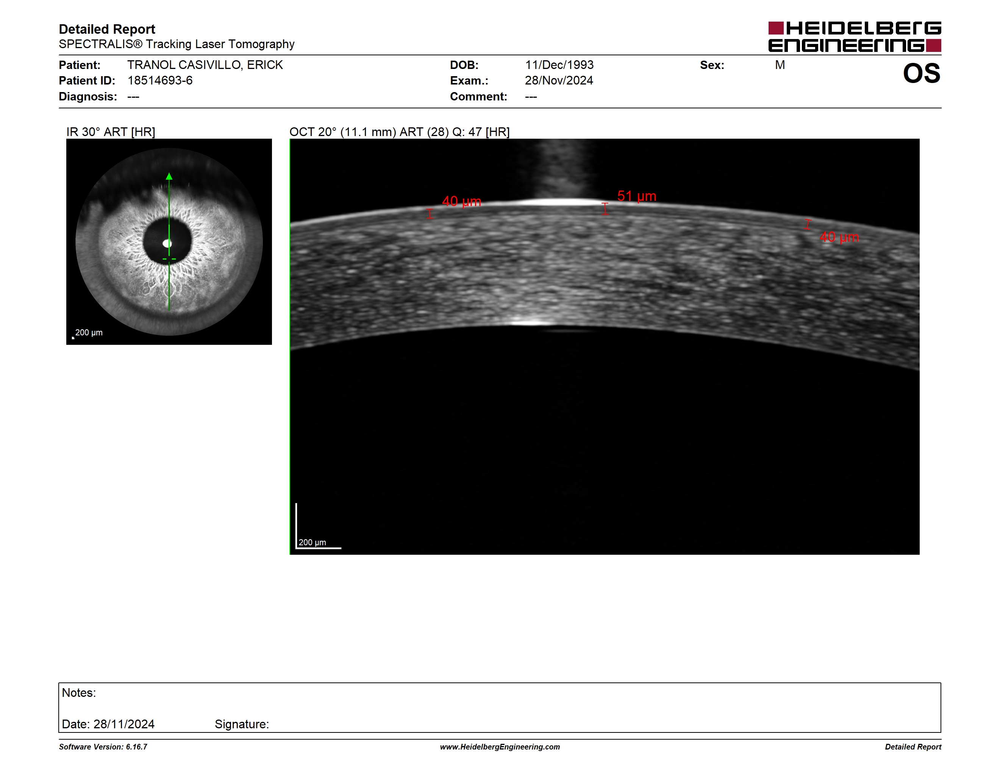Viewport: 1000px width, 773px height.
Task: Click the green scan direction arrow on IR image
Action: [169, 242]
